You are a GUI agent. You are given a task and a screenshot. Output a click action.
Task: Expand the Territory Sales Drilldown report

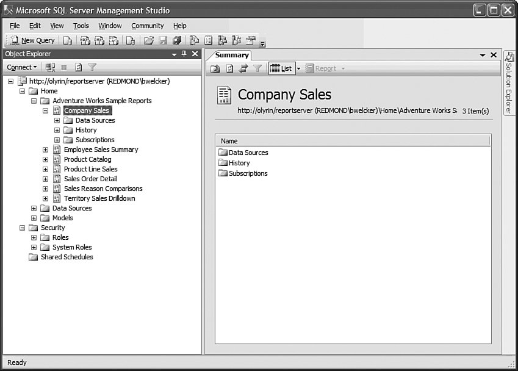(x=46, y=198)
